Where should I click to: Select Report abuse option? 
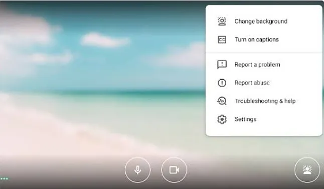tap(264, 83)
